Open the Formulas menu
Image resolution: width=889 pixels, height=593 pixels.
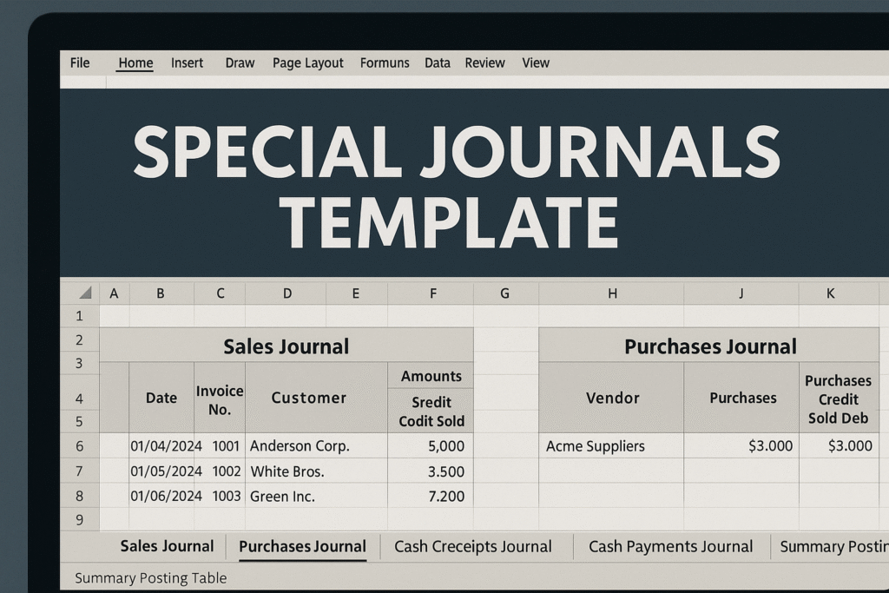click(x=385, y=63)
